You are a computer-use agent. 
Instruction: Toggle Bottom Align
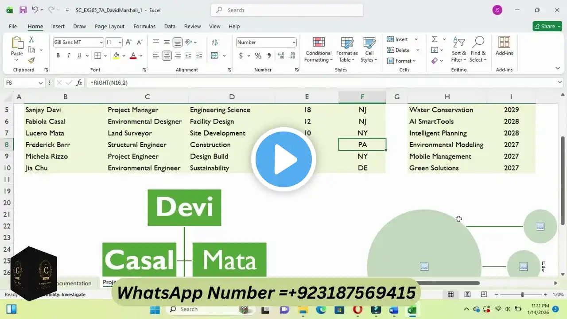click(178, 42)
